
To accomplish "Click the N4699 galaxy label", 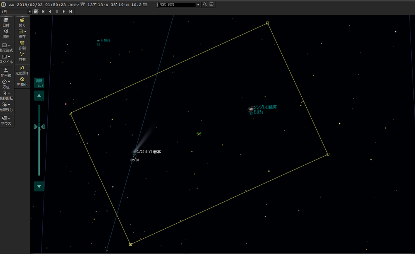I will click(x=105, y=41).
